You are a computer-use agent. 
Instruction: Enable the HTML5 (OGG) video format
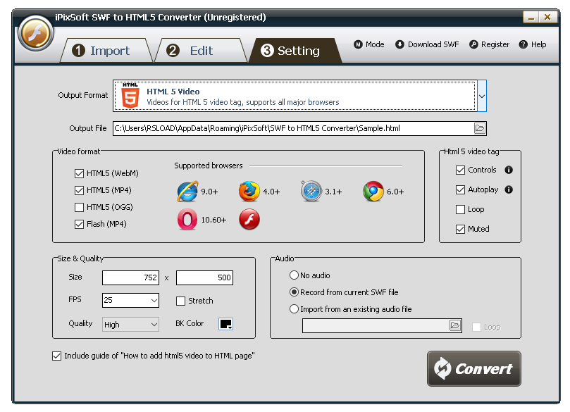click(80, 207)
